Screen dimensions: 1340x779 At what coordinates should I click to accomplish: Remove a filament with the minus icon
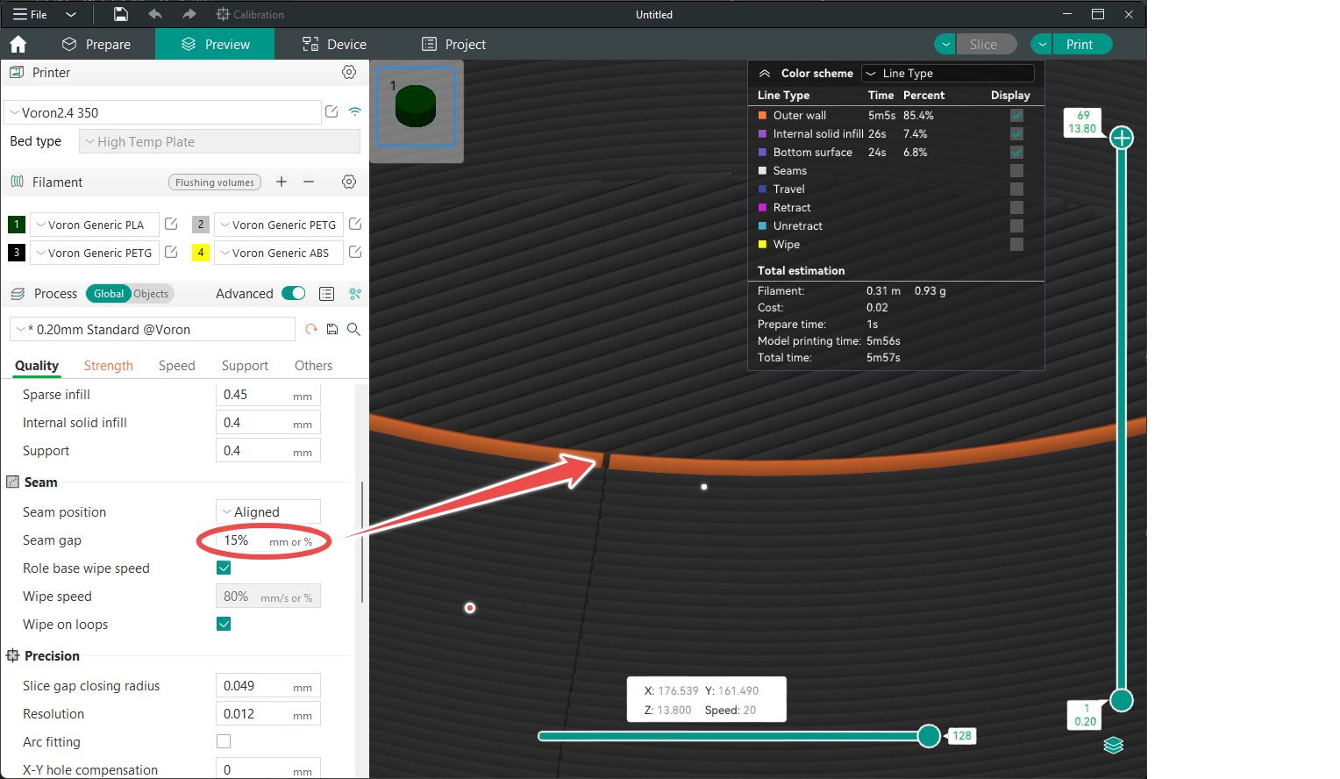tap(309, 182)
